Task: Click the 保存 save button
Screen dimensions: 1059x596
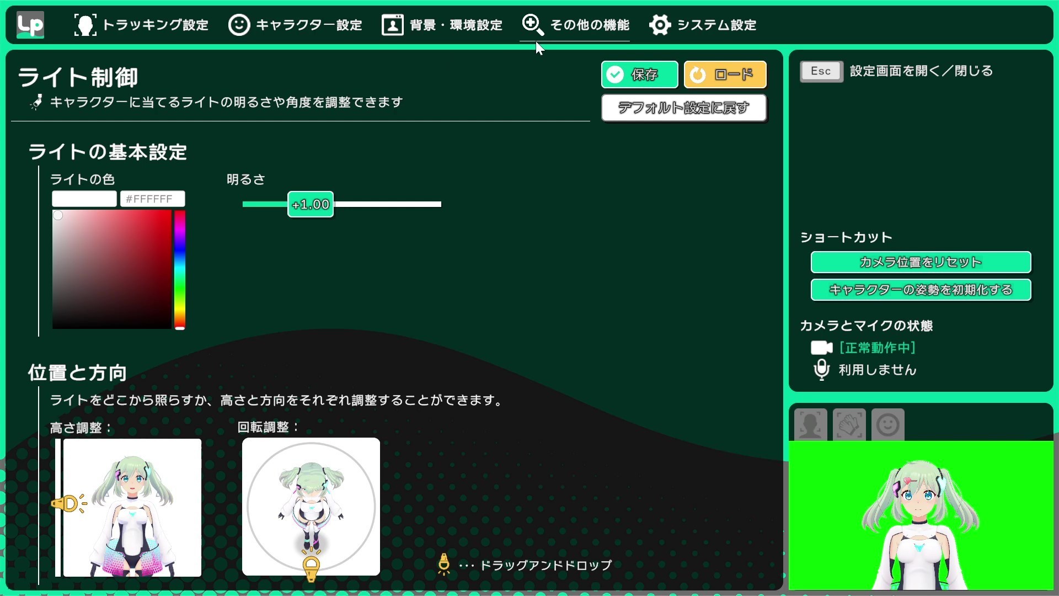Action: pos(639,74)
